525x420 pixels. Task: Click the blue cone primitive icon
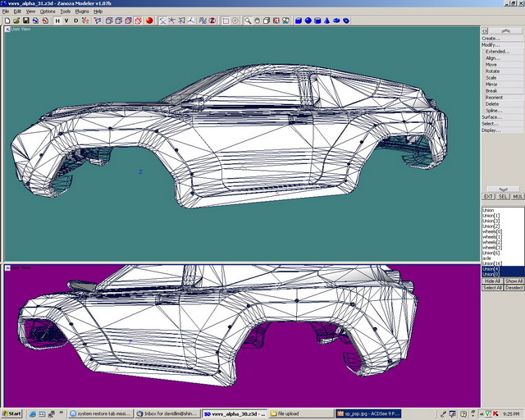pyautogui.click(x=327, y=21)
